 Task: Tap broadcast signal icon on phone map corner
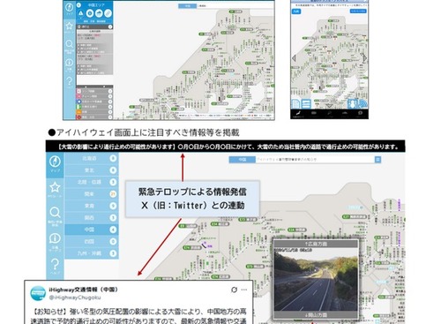[363, 104]
